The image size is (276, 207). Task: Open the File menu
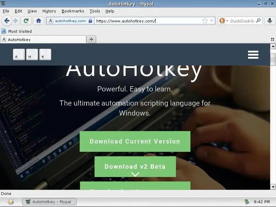[x=6, y=11]
